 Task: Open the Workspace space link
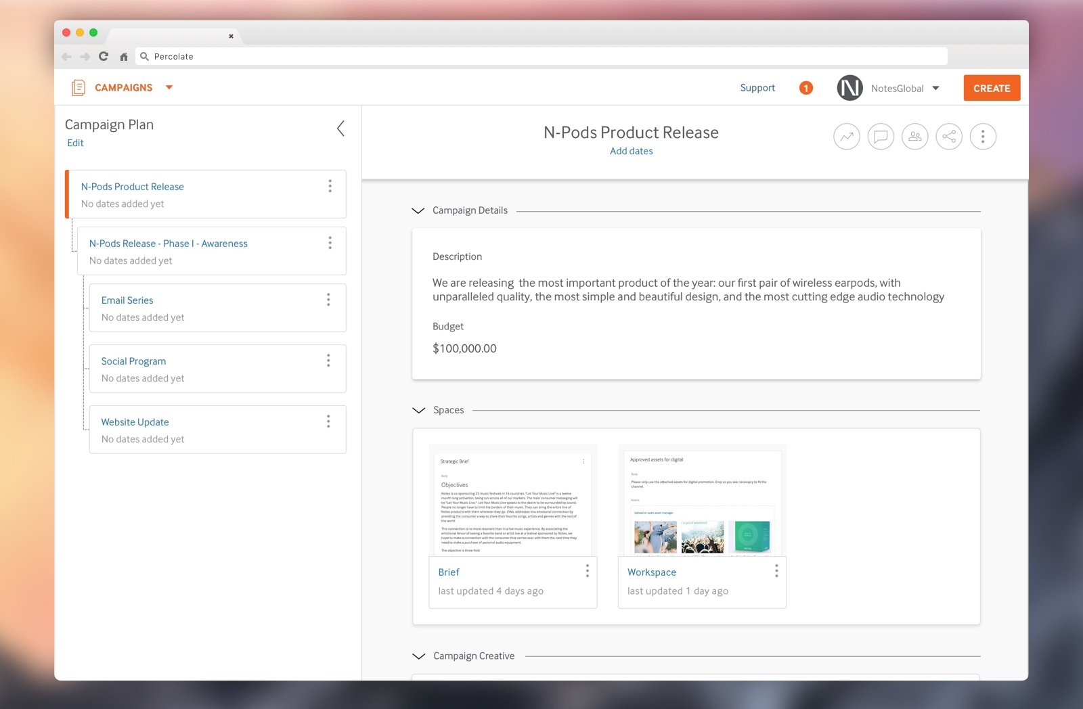(x=652, y=572)
